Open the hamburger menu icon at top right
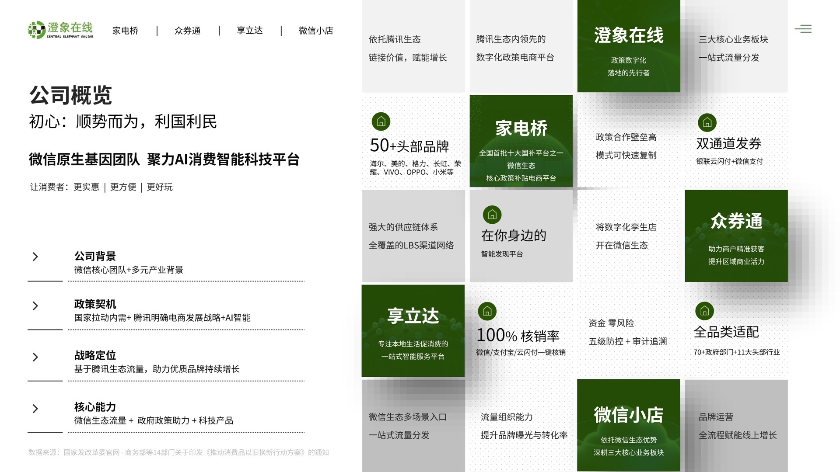Viewport: 840px width, 472px height. coord(803,29)
